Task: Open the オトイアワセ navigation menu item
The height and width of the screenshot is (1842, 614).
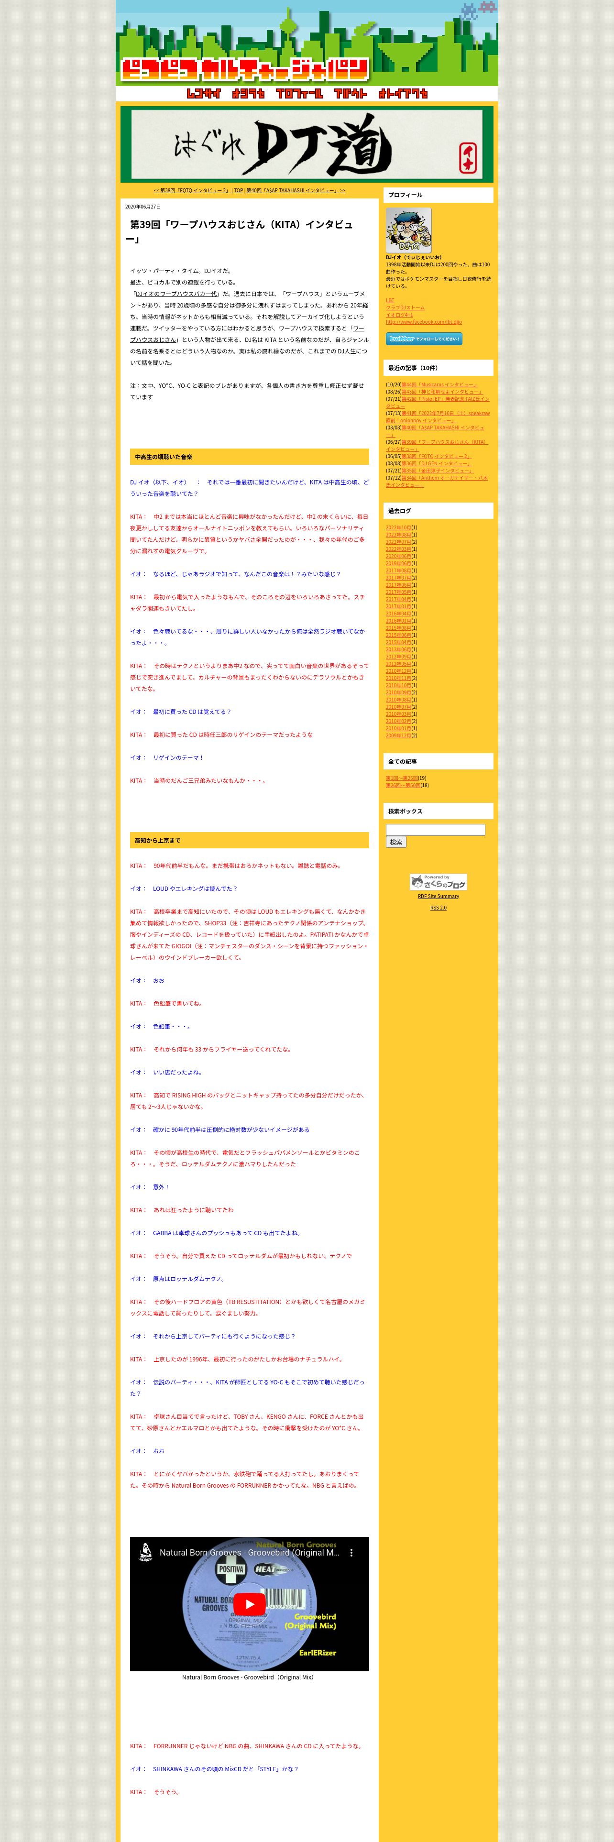Action: 403,94
